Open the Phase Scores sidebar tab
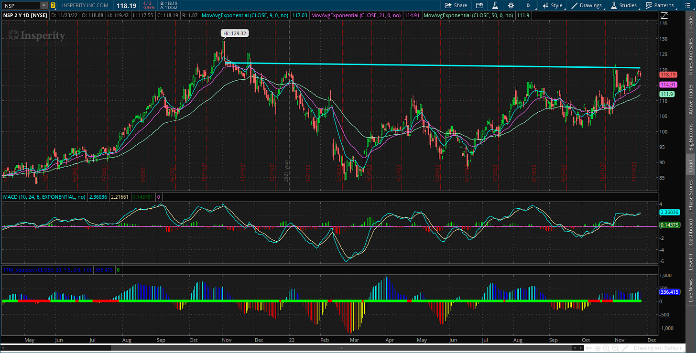 coord(691,194)
